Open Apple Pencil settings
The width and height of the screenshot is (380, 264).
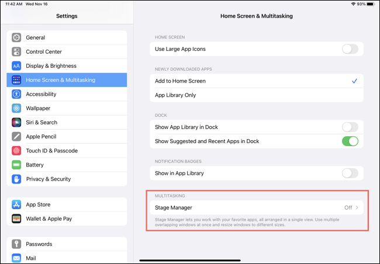coord(67,137)
